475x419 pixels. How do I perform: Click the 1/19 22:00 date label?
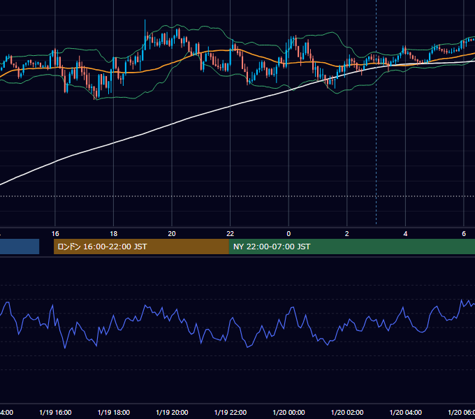[231, 412]
